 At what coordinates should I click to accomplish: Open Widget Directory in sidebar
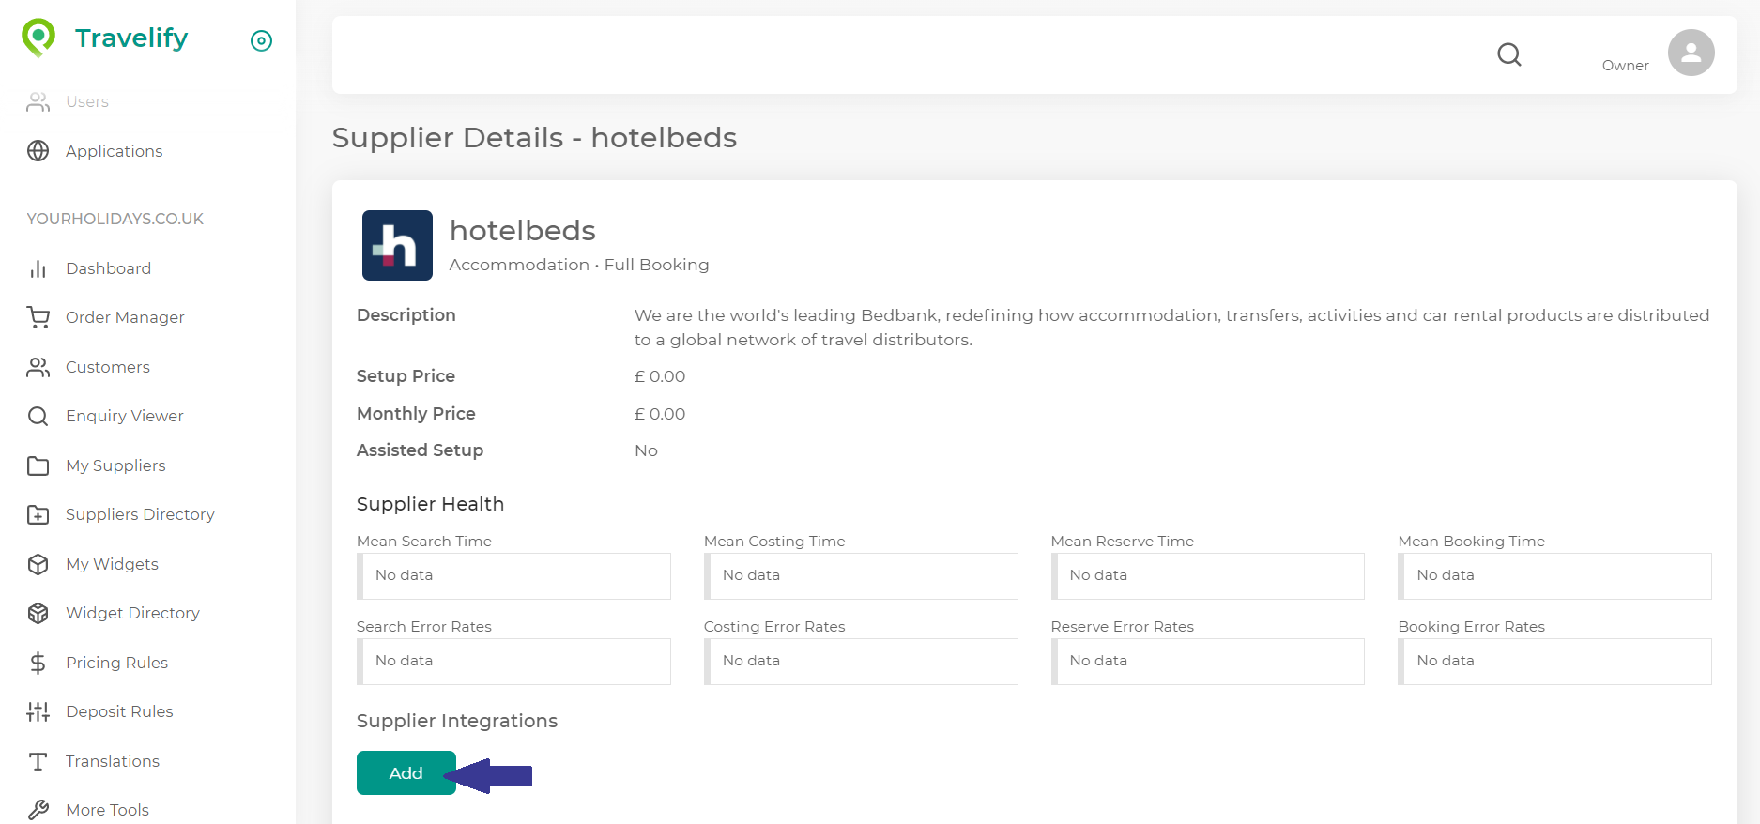[132, 613]
